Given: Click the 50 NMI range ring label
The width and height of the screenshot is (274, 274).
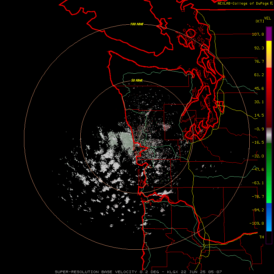Looking at the screenshot, I should (x=137, y=80).
